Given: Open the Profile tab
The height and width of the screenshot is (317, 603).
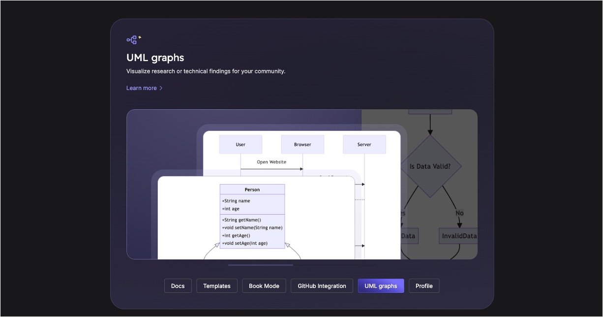Looking at the screenshot, I should point(423,286).
